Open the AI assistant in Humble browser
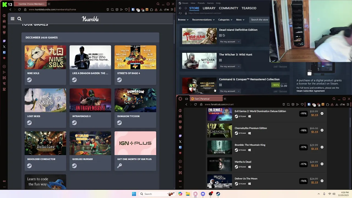Viewport: 352px width, 198px height. (167, 9)
